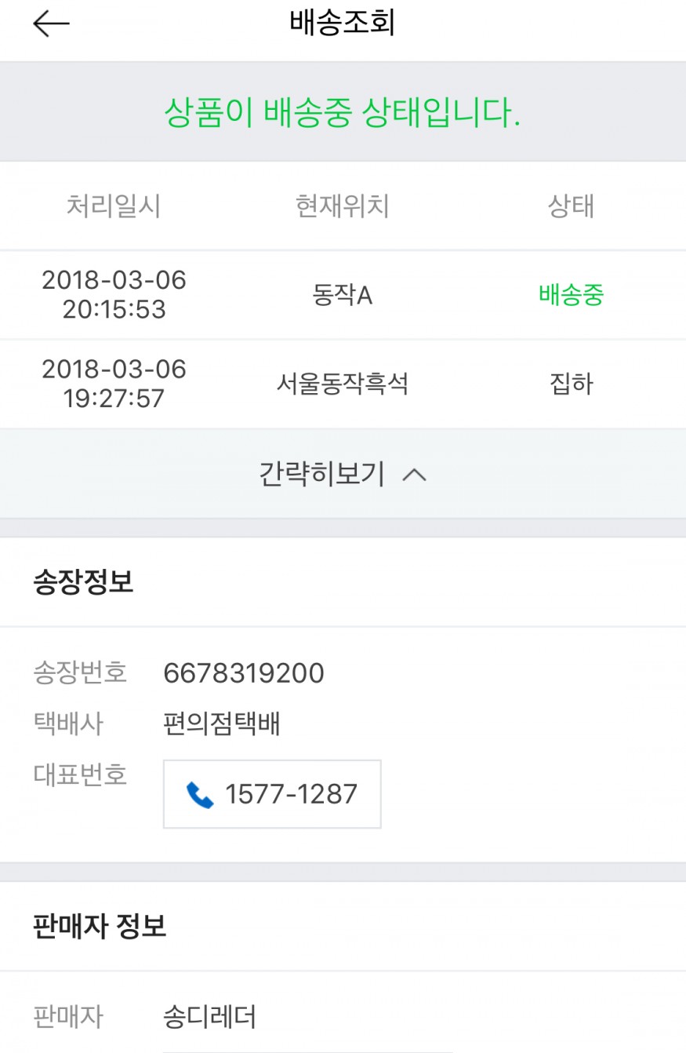Select the 19:27:57 timestamp
Screen dimensions: 686x1053
pyautogui.click(x=114, y=398)
